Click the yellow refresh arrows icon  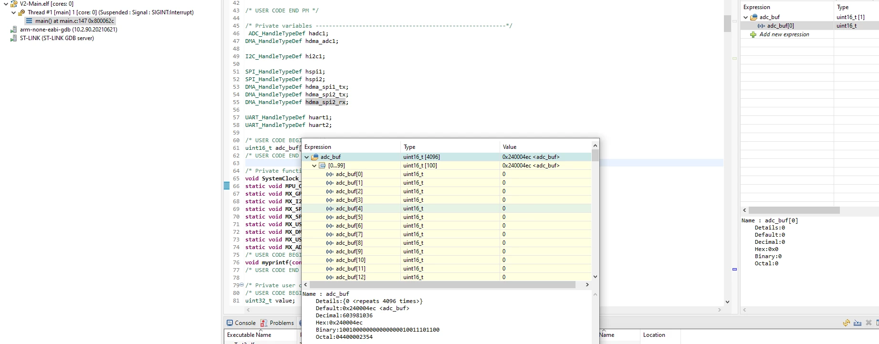point(846,323)
